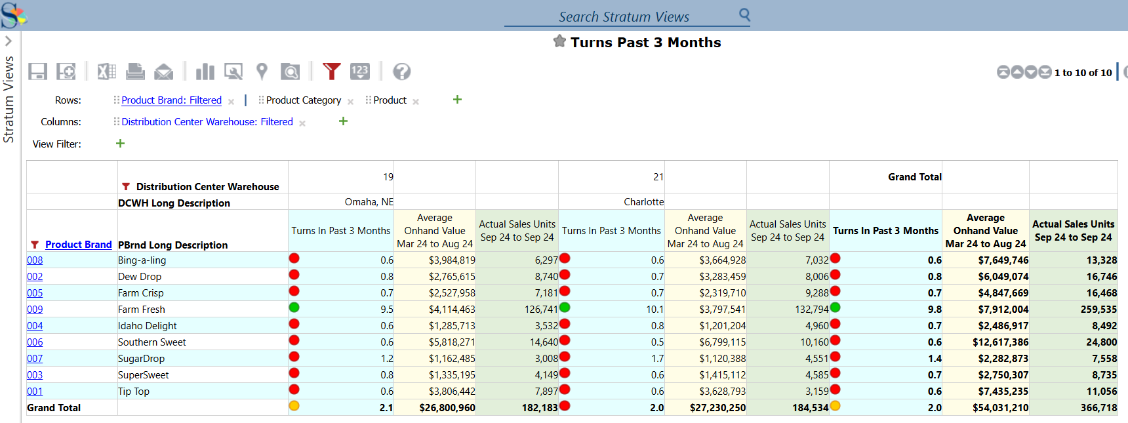This screenshot has width=1128, height=423.
Task: Open brand 006 Southern Sweet link
Action: click(35, 342)
